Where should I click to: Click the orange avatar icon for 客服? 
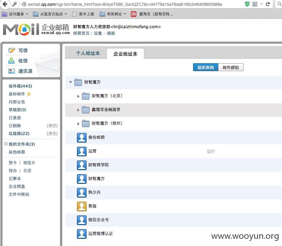(82, 206)
